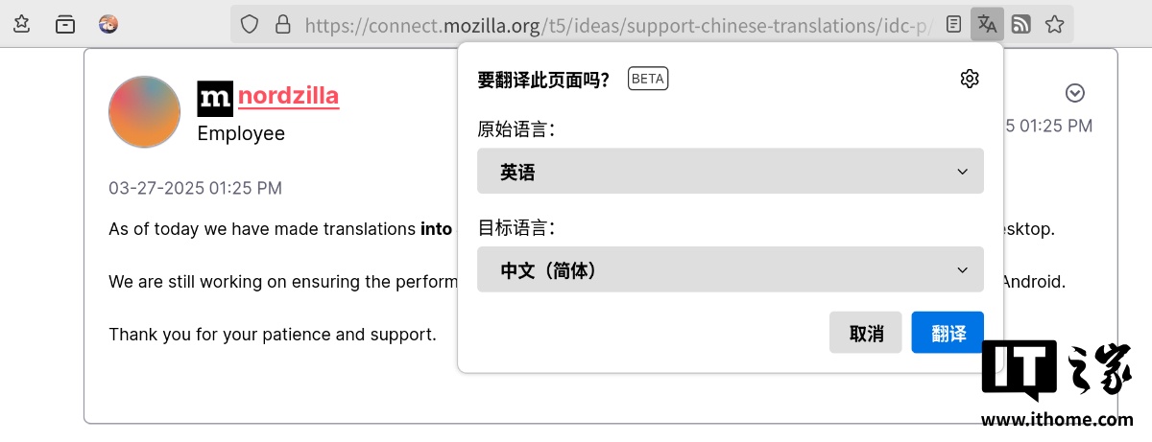Click the RSS feed icon in address bar
This screenshot has height=442, width=1152.
(1020, 24)
